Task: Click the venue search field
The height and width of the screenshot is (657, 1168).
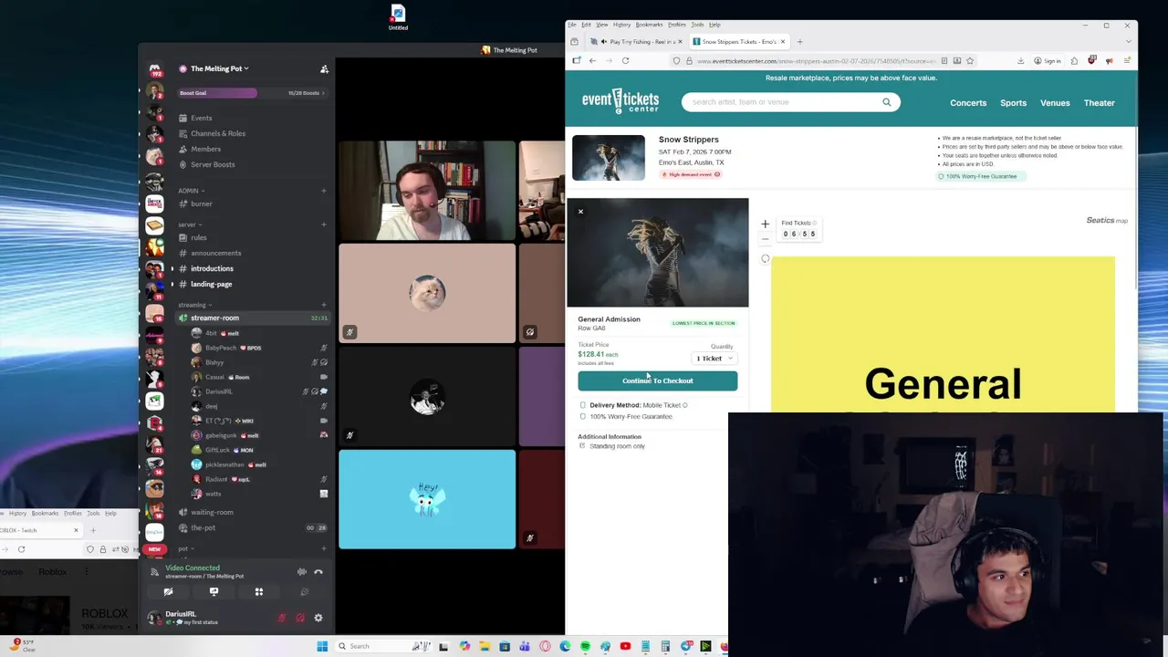Action: (791, 102)
